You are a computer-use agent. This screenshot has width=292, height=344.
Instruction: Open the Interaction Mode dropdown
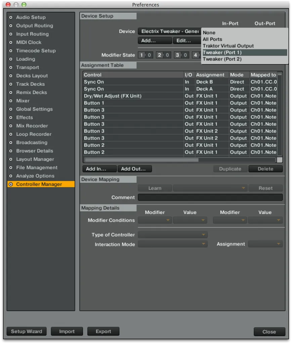pyautogui.click(x=173, y=244)
